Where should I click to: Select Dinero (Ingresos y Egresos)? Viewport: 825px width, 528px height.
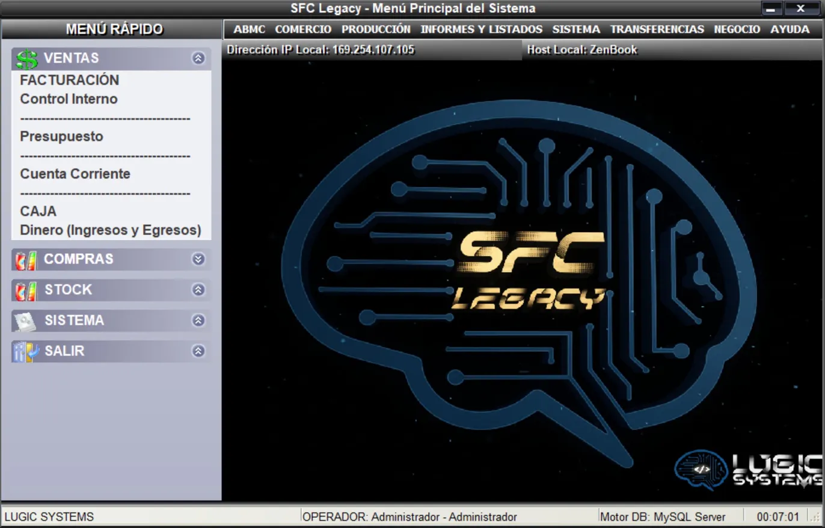coord(111,230)
